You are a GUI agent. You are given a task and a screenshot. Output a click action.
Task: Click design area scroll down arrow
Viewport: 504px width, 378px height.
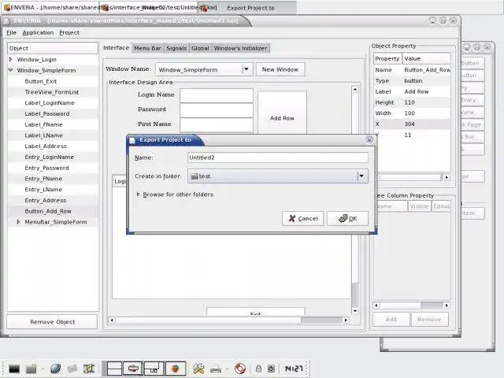[355, 311]
